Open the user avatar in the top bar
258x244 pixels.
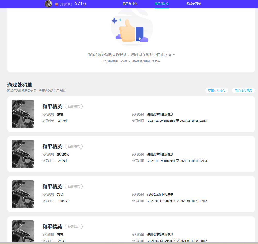coord(48,4)
